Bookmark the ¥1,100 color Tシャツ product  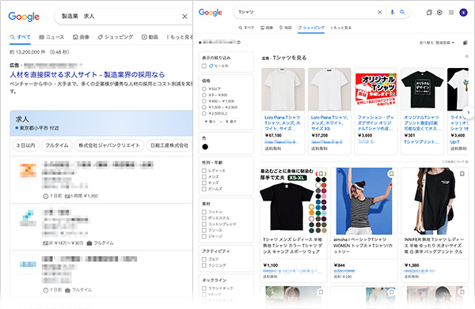click(321, 174)
